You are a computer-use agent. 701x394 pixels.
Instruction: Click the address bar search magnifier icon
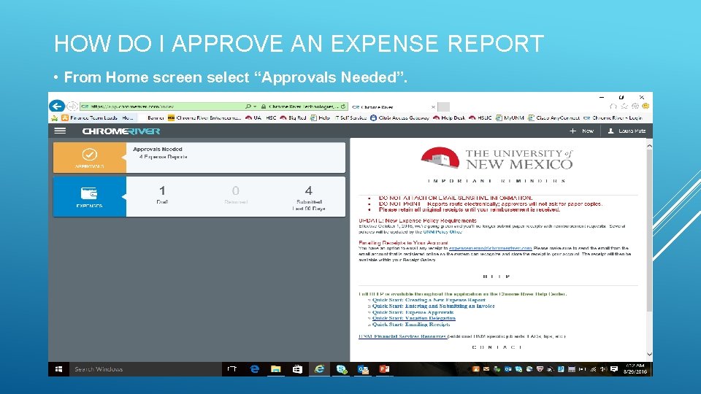tap(248, 107)
